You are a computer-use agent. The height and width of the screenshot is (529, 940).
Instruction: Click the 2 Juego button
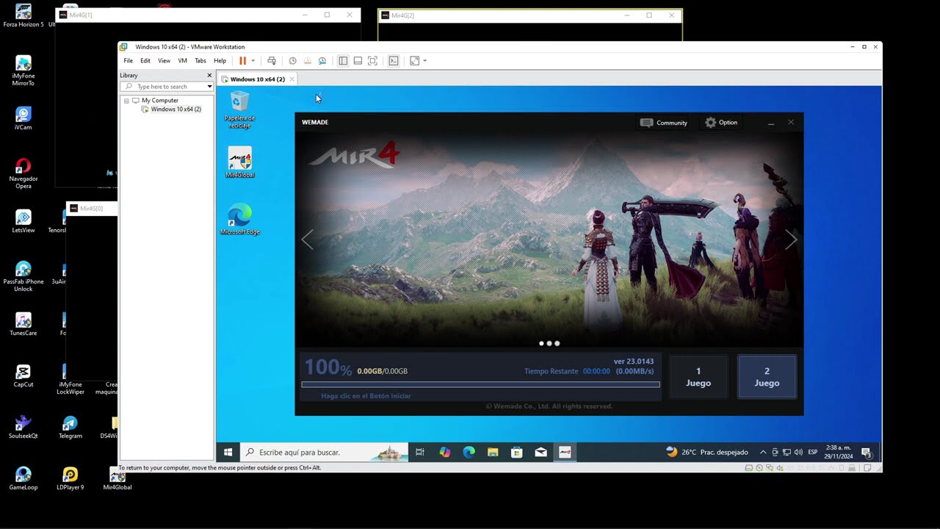pos(767,377)
